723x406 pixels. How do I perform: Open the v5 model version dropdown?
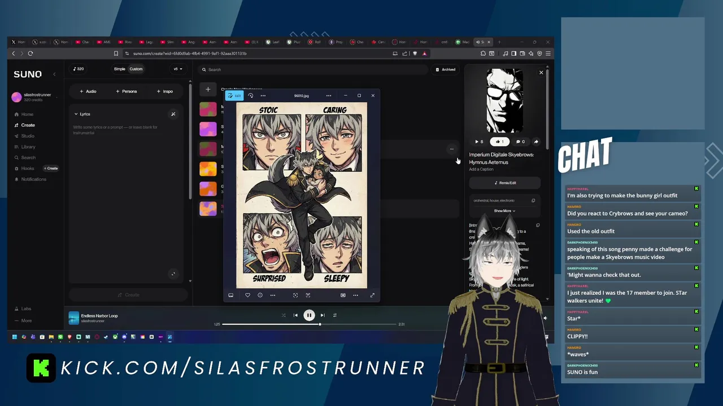pos(178,69)
